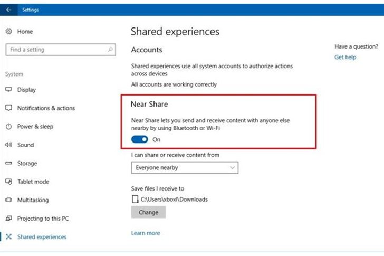The height and width of the screenshot is (256, 384).
Task: Click the Sound speaker icon
Action: (x=8, y=145)
